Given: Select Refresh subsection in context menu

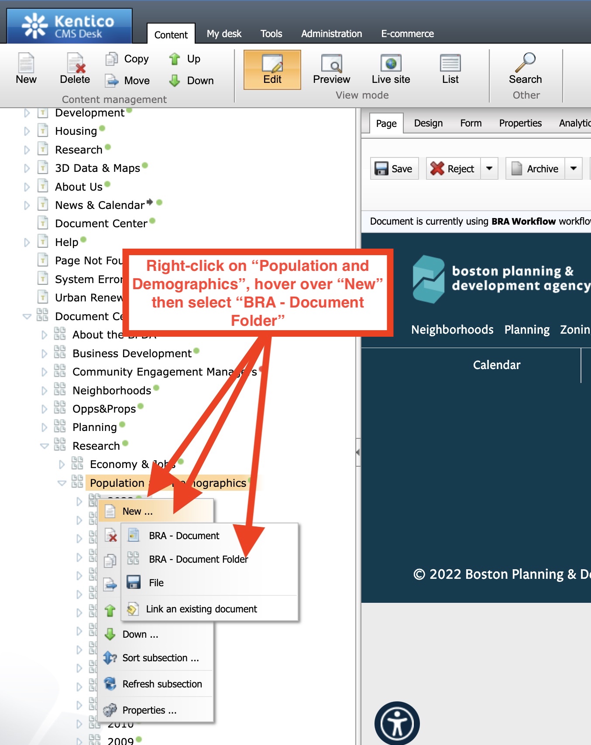Looking at the screenshot, I should (162, 684).
